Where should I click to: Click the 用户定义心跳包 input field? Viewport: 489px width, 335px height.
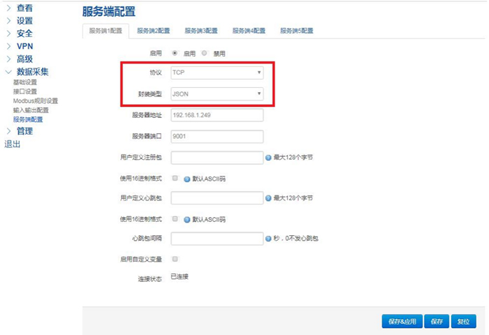point(217,198)
